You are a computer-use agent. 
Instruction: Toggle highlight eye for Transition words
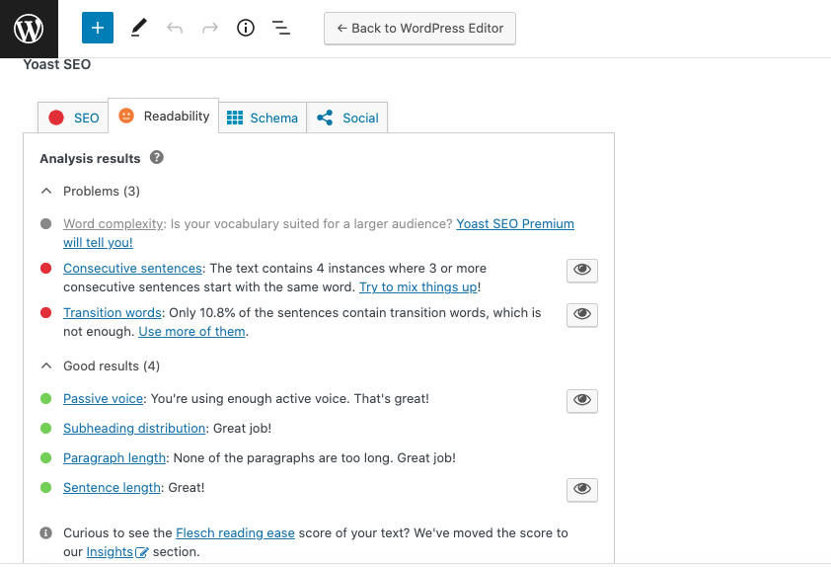582,314
